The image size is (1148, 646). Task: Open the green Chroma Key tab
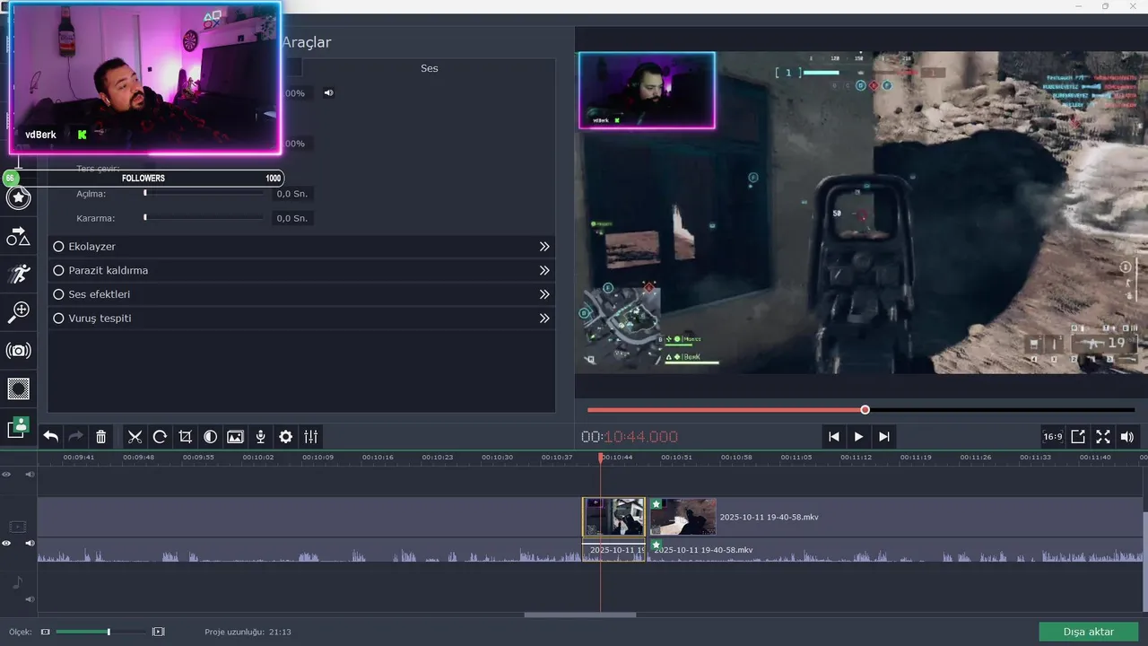click(18, 427)
